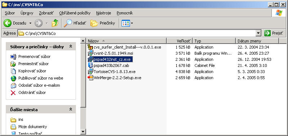Screen dimensions: 288x136
Task: Collapse the Ďalšie miesta panel
Action: pyautogui.click(x=71, y=109)
